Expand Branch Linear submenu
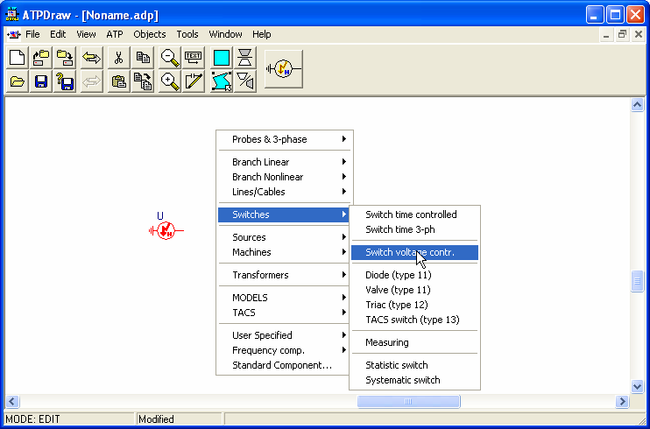650x429 pixels. 285,162
